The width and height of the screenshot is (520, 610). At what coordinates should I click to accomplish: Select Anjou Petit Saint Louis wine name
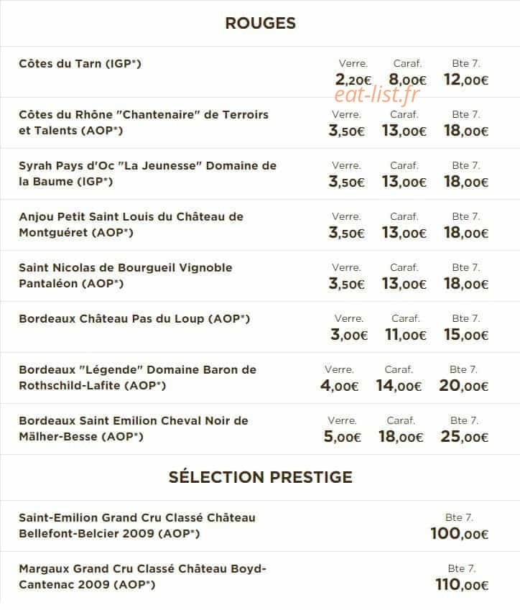point(131,224)
